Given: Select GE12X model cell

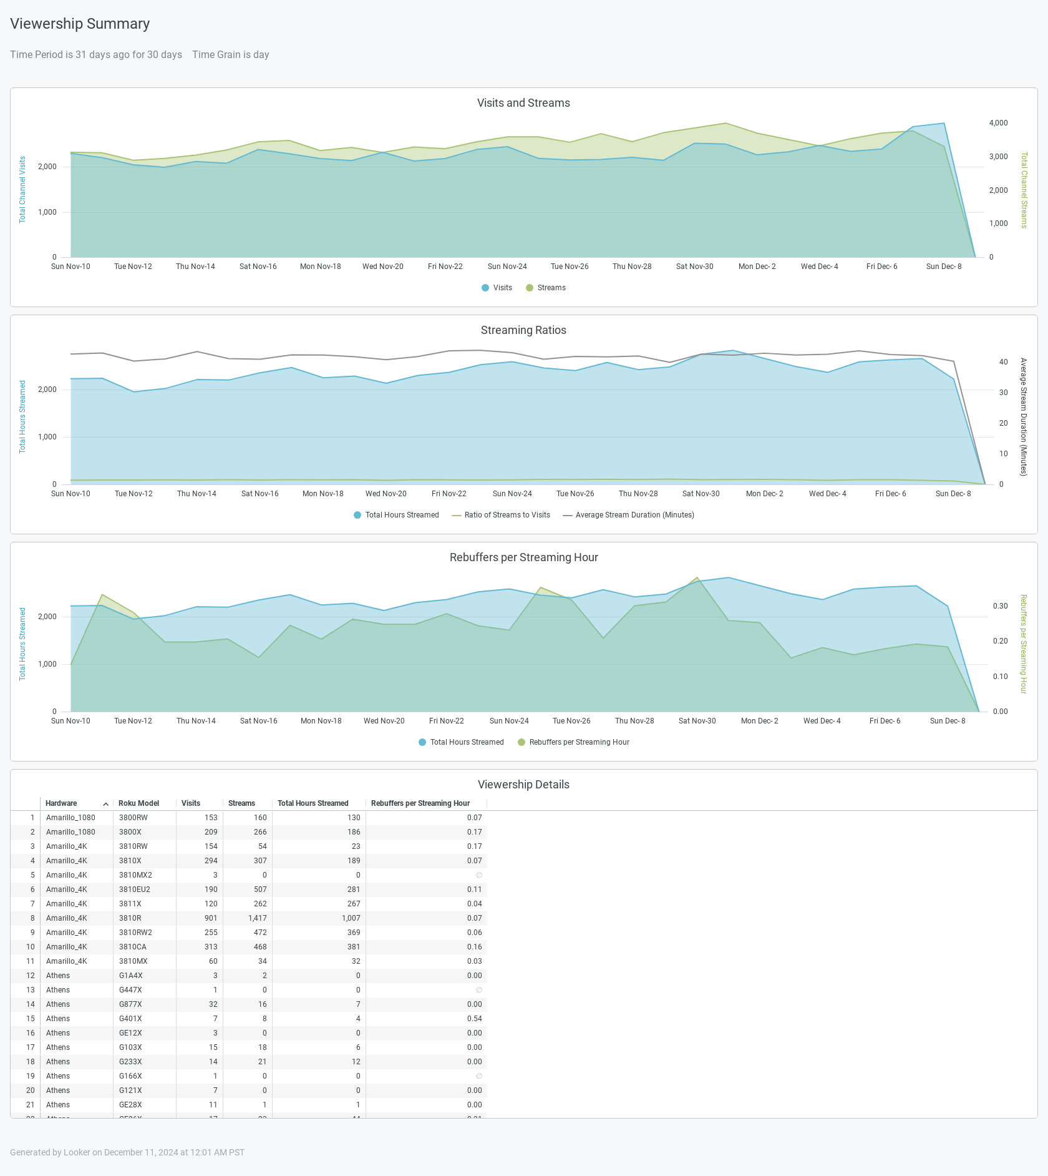Looking at the screenshot, I should (x=130, y=1033).
